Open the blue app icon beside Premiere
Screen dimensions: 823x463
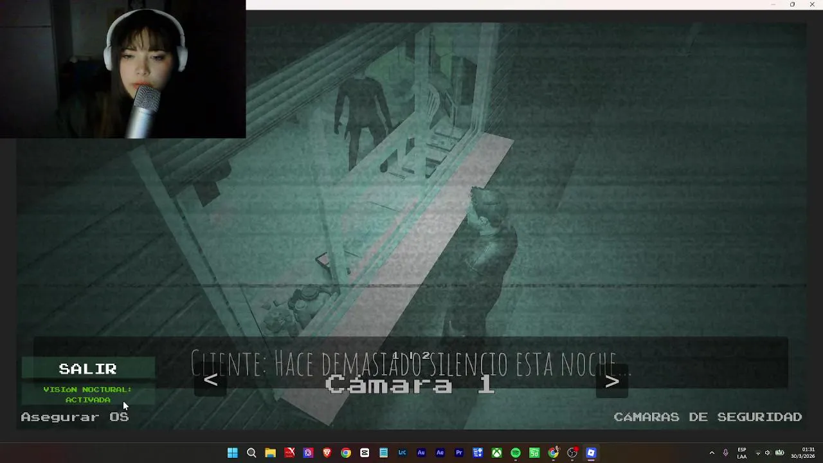tap(478, 453)
